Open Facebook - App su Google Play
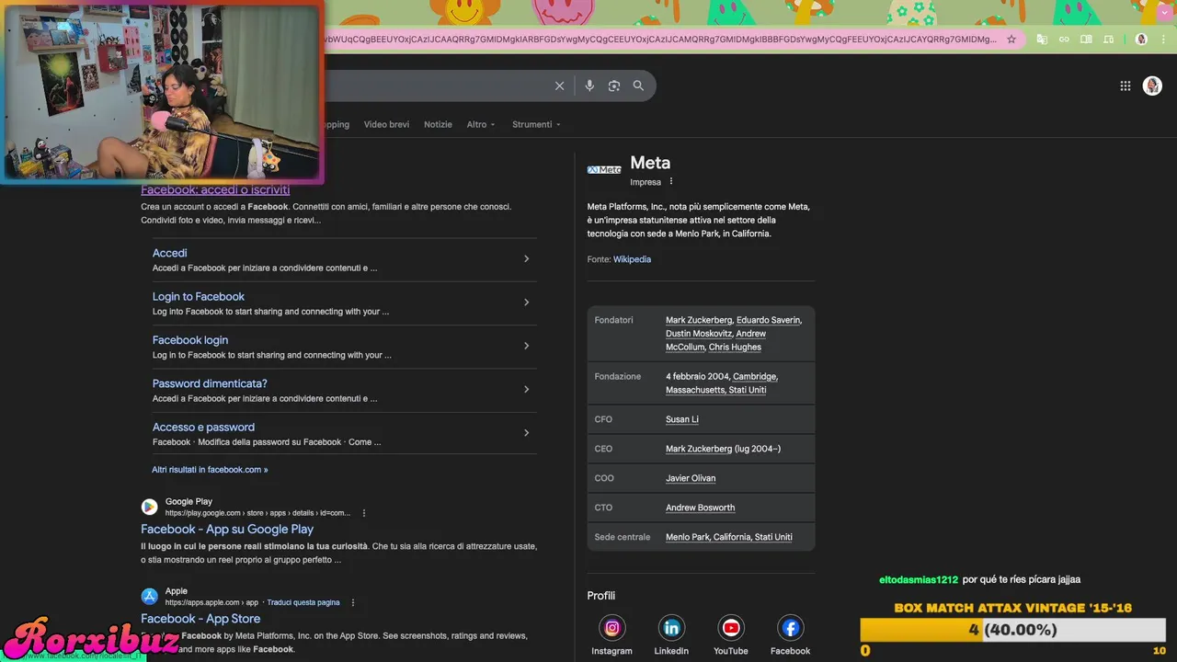1177x662 pixels. [x=227, y=529]
